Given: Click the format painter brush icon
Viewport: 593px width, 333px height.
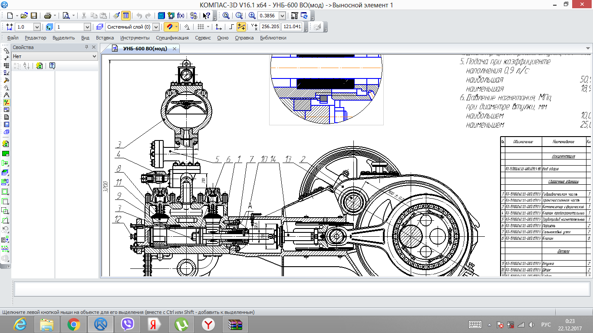Looking at the screenshot, I should point(116,16).
